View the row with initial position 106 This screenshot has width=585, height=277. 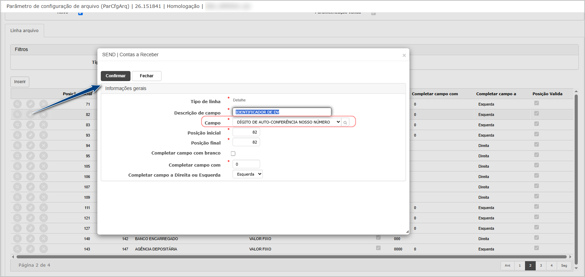pyautogui.click(x=17, y=176)
